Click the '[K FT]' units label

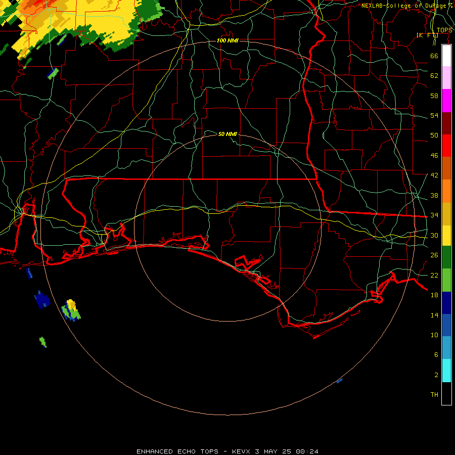coord(427,35)
